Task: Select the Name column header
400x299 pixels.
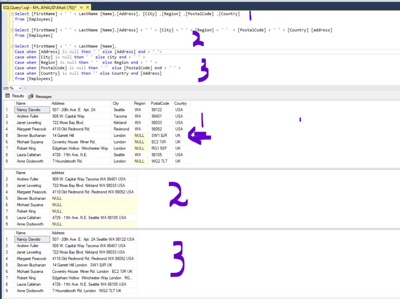Action: 21,103
